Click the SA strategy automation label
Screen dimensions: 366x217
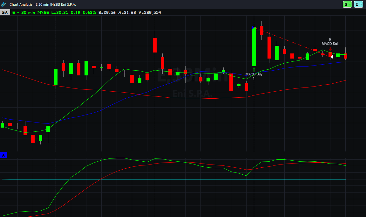[x=5, y=12]
